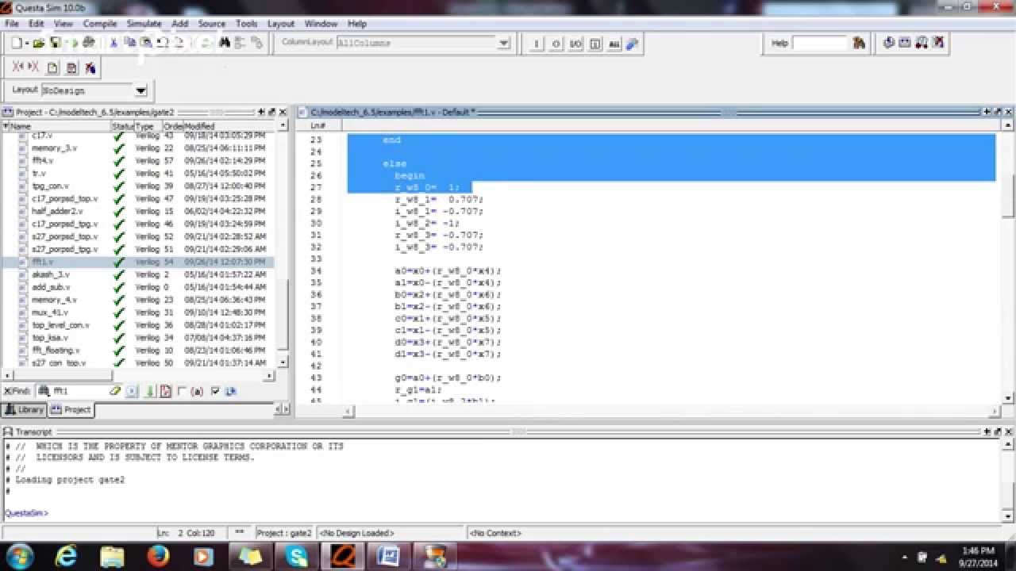The image size is (1016, 571).
Task: Open the Source menu
Action: [211, 24]
